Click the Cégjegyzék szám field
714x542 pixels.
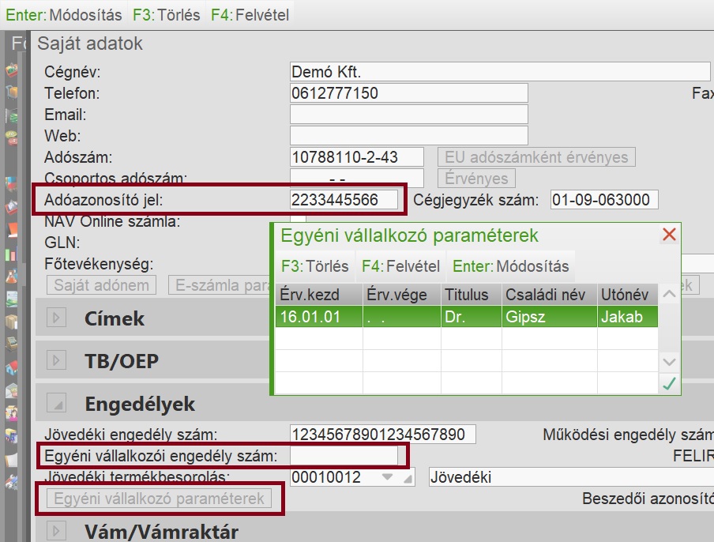pyautogui.click(x=604, y=199)
